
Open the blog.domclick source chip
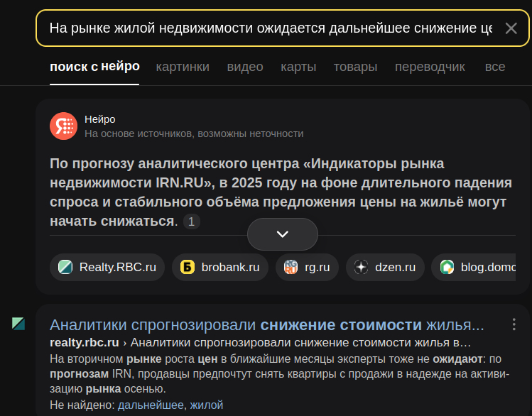[x=473, y=267]
